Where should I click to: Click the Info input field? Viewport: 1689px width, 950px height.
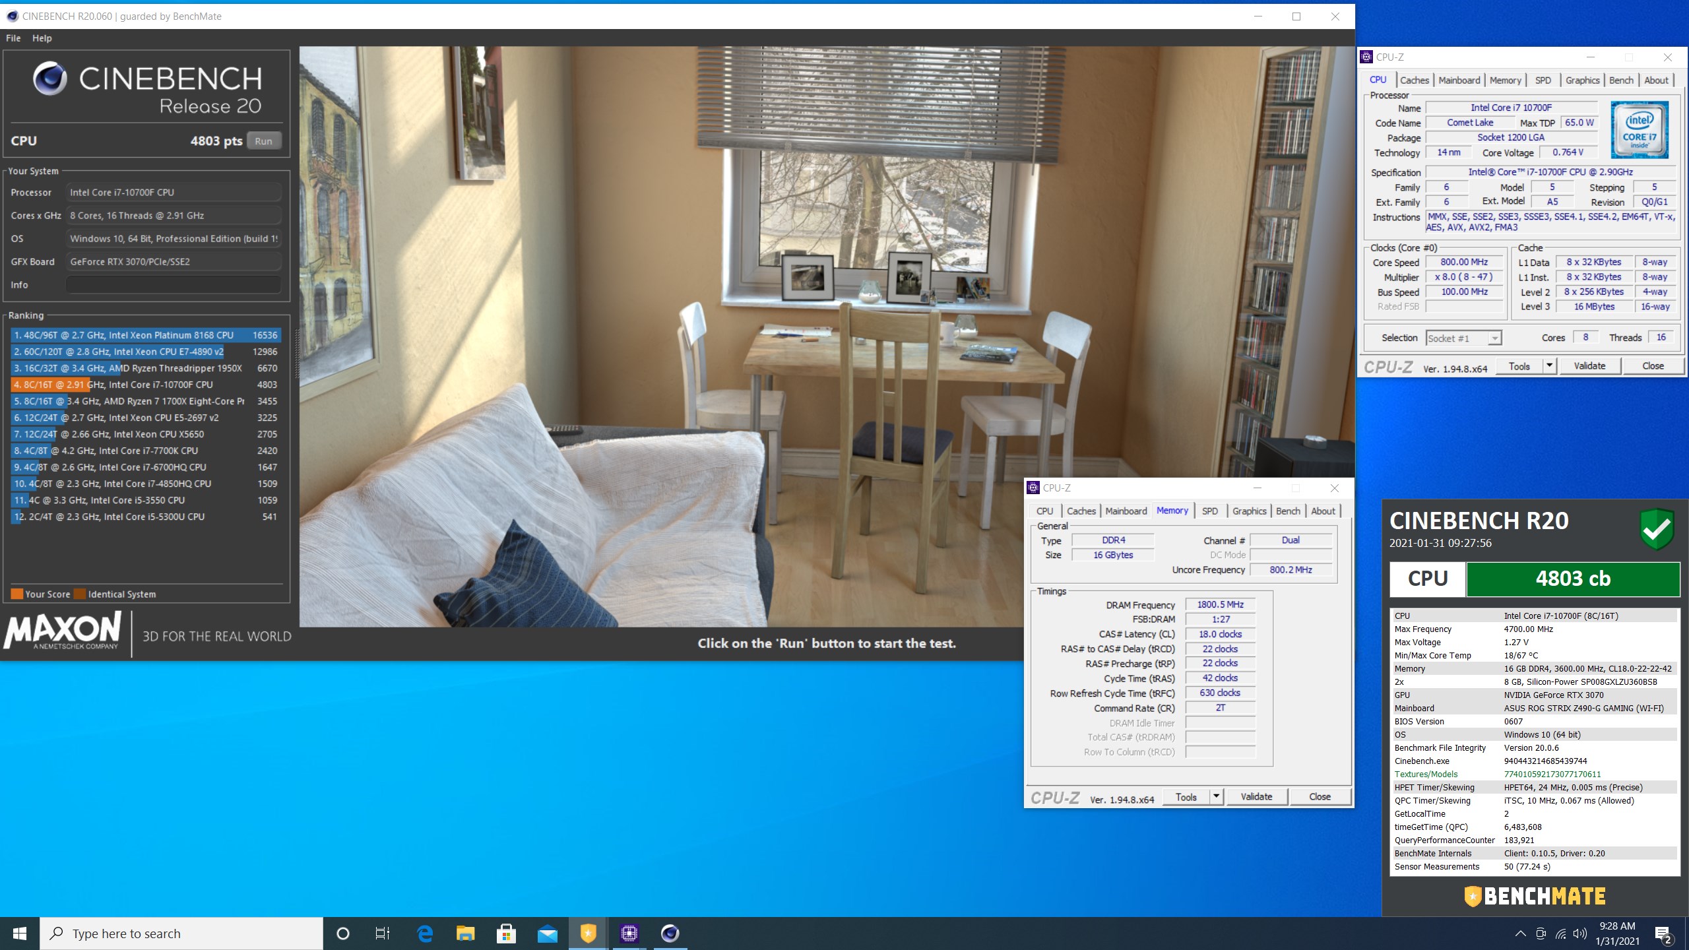[x=174, y=285]
